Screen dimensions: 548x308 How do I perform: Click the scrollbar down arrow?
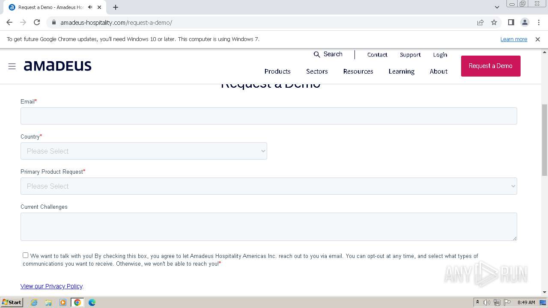pos(545,292)
